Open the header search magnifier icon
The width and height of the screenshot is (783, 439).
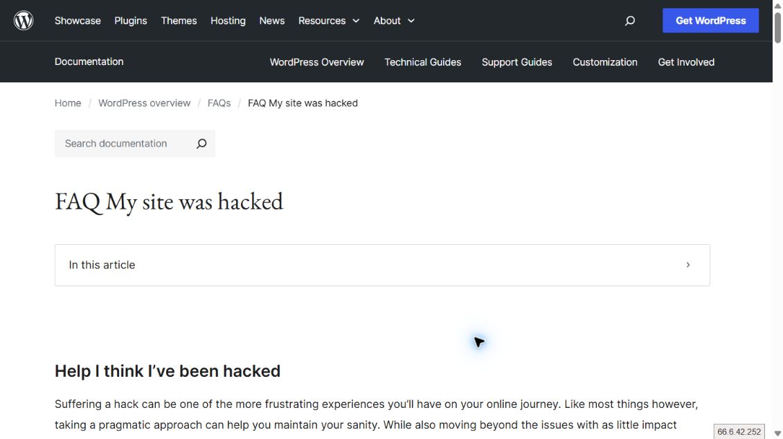[x=630, y=21]
